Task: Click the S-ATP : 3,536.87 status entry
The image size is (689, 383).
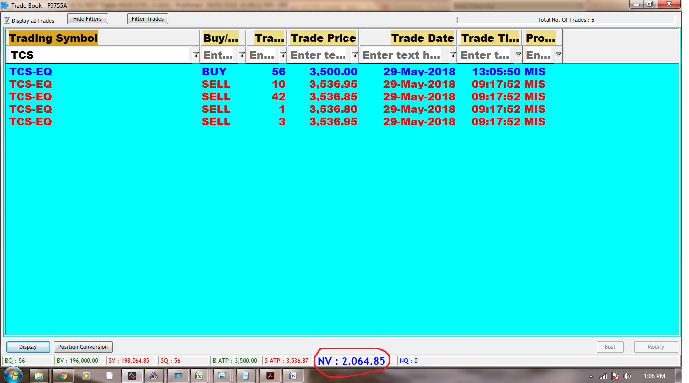Action: click(x=287, y=360)
